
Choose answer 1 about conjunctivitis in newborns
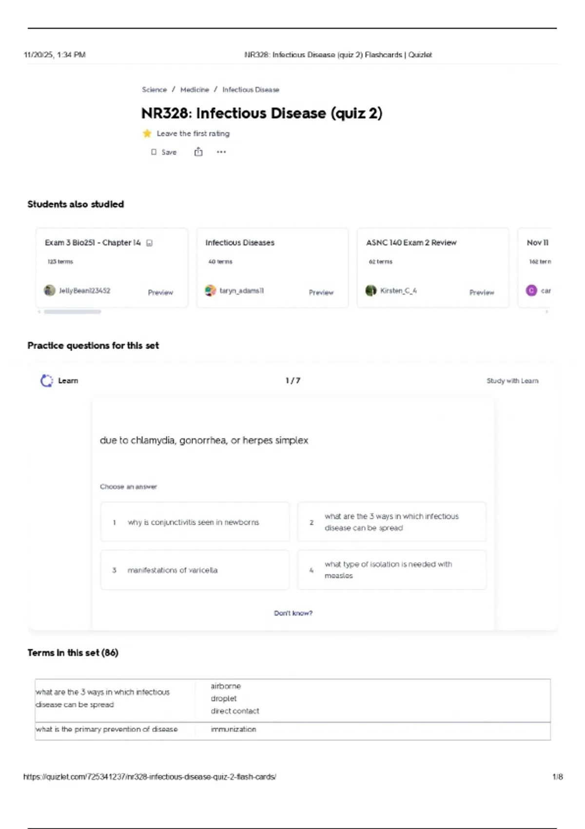[195, 522]
